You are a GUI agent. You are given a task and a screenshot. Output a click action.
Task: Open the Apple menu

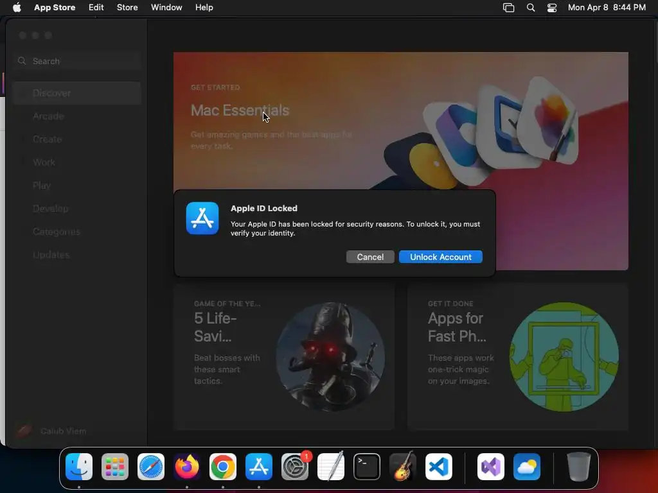point(17,8)
